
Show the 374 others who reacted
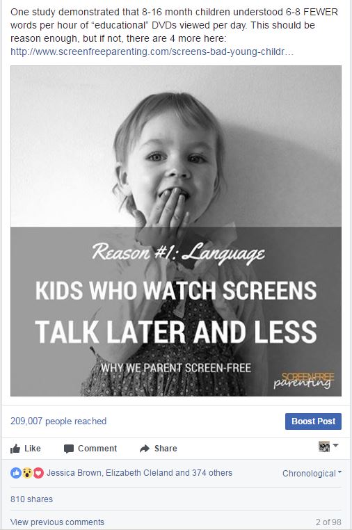click(212, 472)
